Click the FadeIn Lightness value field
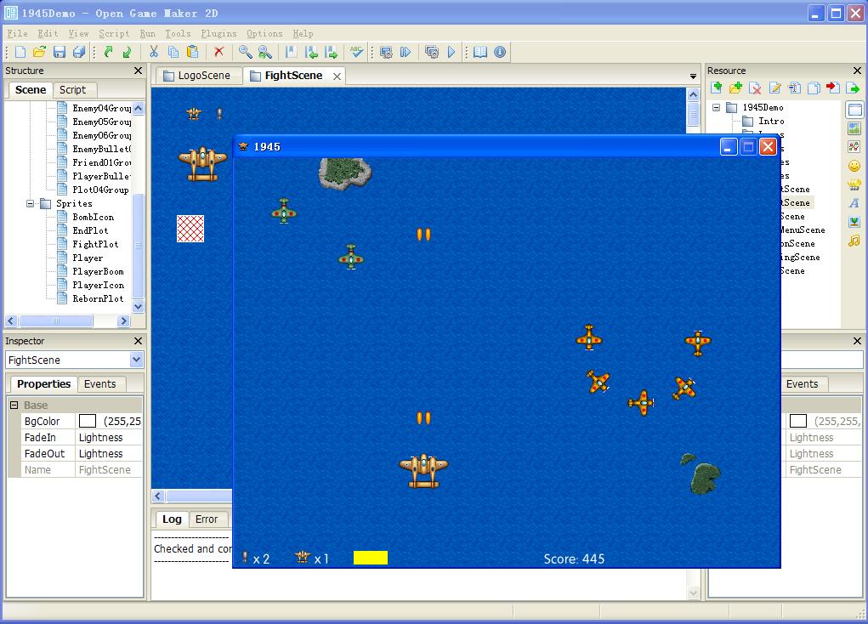The image size is (868, 624). pyautogui.click(x=109, y=438)
